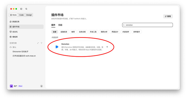Filter by 界面设计 category
The width and height of the screenshot is (187, 99).
click(x=115, y=32)
